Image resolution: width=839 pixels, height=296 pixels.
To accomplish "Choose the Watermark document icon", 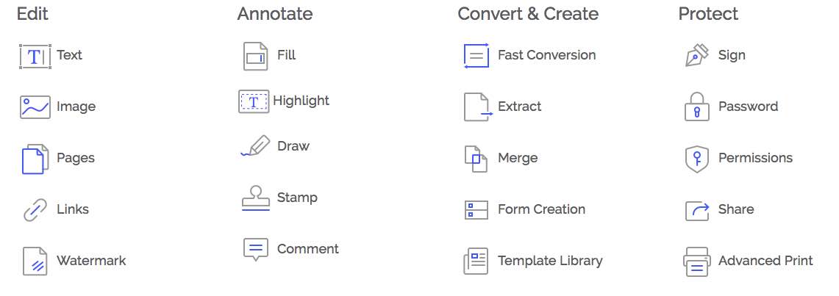I will pos(35,261).
